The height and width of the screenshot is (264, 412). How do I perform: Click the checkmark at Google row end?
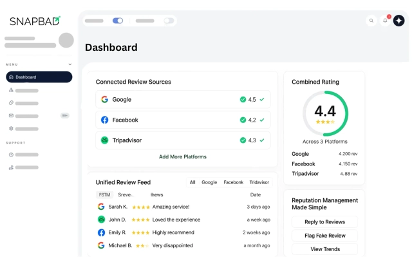point(262,99)
